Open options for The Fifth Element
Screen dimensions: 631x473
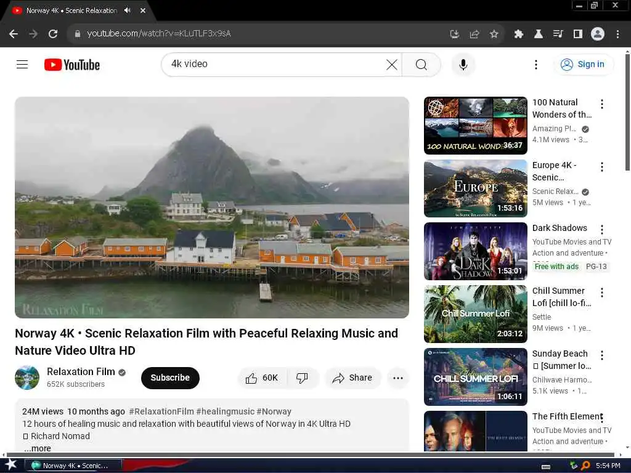pos(602,418)
